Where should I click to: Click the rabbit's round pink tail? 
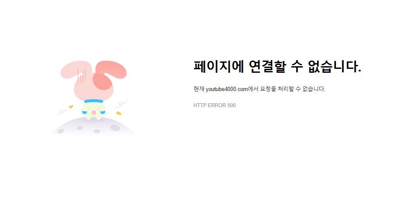pyautogui.click(x=93, y=113)
